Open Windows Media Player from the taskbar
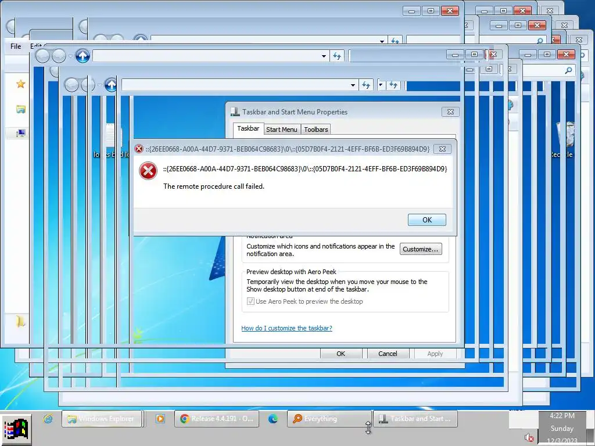Screen dimensions: 595x446 pos(160,419)
